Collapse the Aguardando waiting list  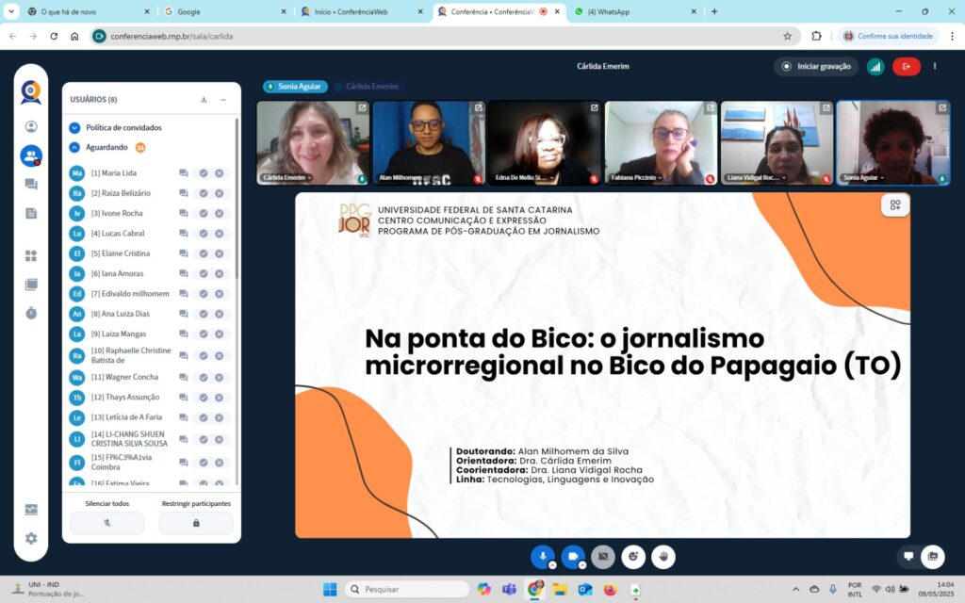(74, 148)
